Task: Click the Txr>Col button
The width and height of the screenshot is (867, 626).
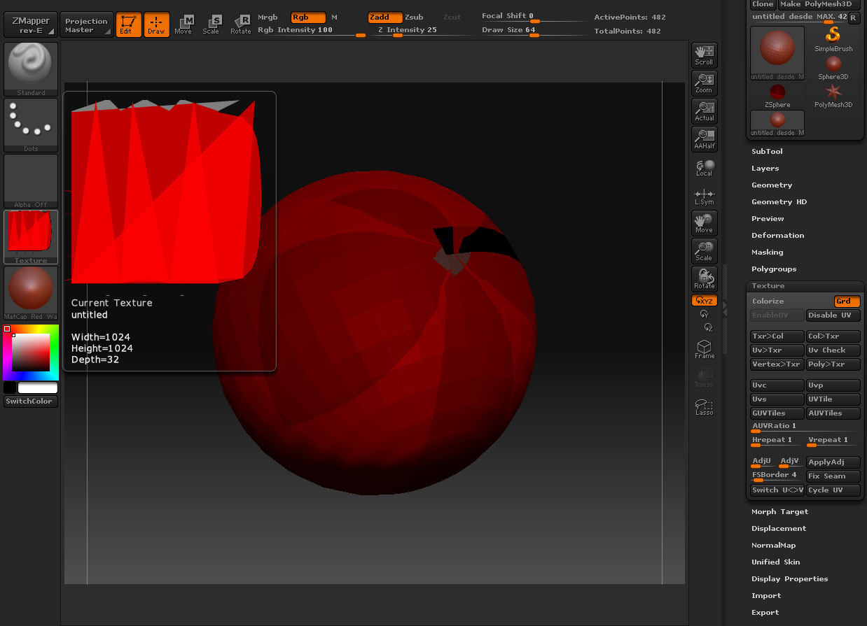Action: 777,336
